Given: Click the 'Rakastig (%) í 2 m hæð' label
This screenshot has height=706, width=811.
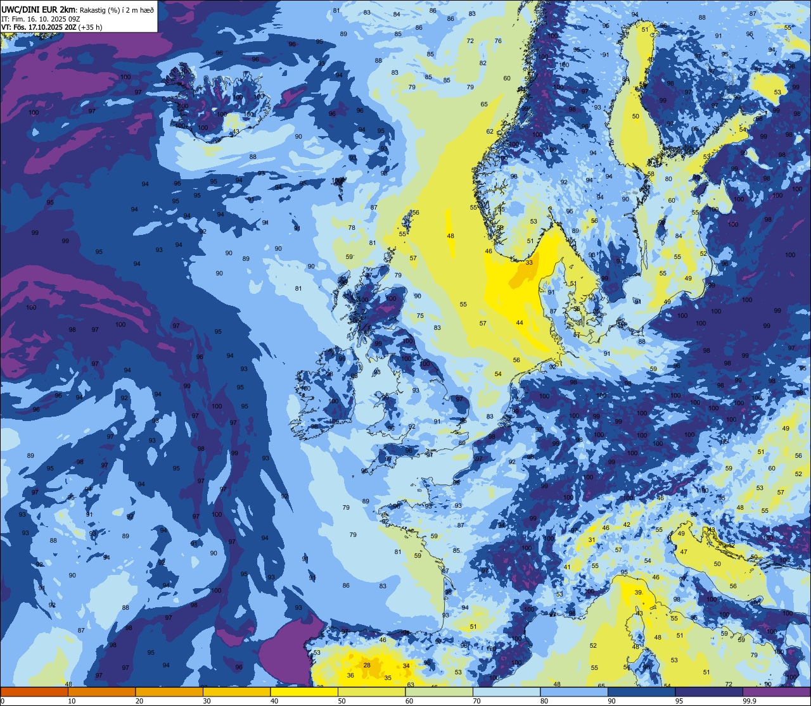Looking at the screenshot, I should pyautogui.click(x=117, y=9).
